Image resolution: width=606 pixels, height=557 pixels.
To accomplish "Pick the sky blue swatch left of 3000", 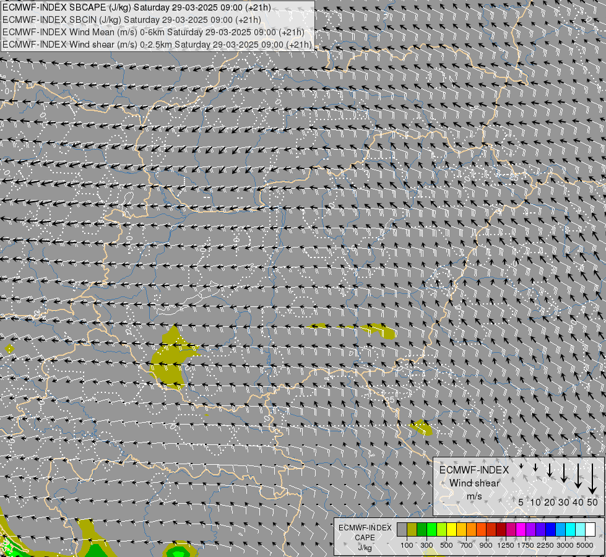I will 560,529.
